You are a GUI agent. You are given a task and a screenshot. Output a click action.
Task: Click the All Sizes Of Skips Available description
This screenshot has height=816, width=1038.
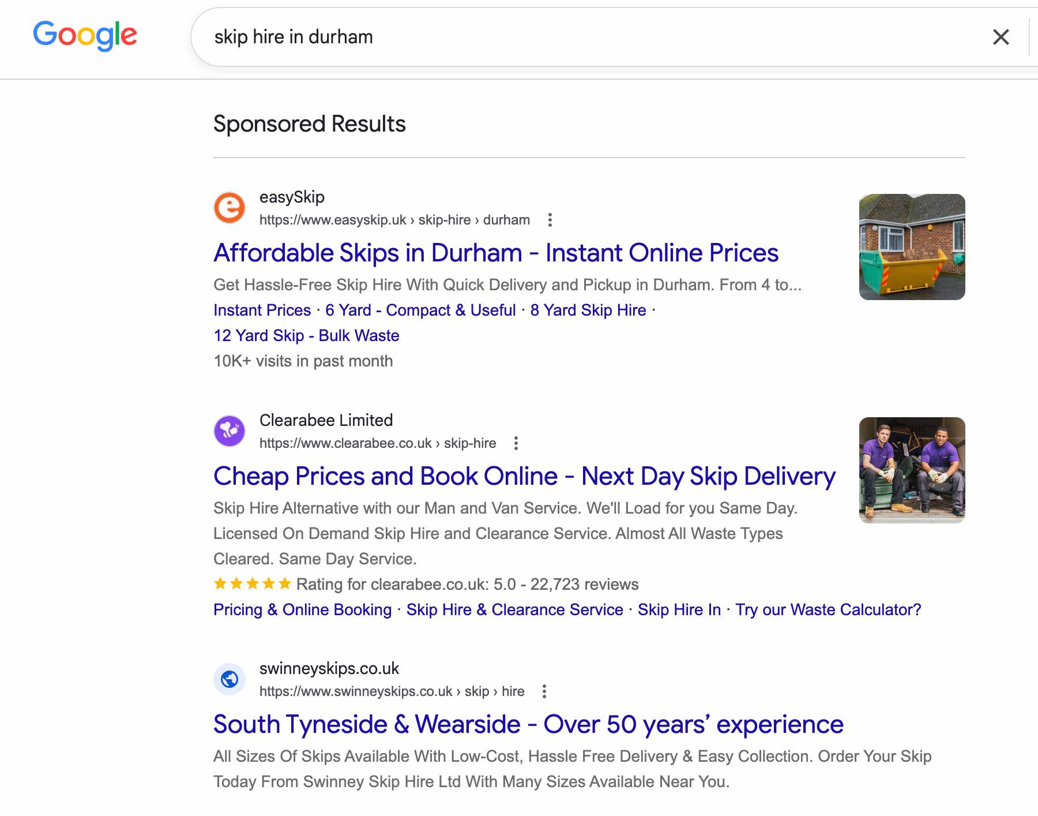pos(573,769)
